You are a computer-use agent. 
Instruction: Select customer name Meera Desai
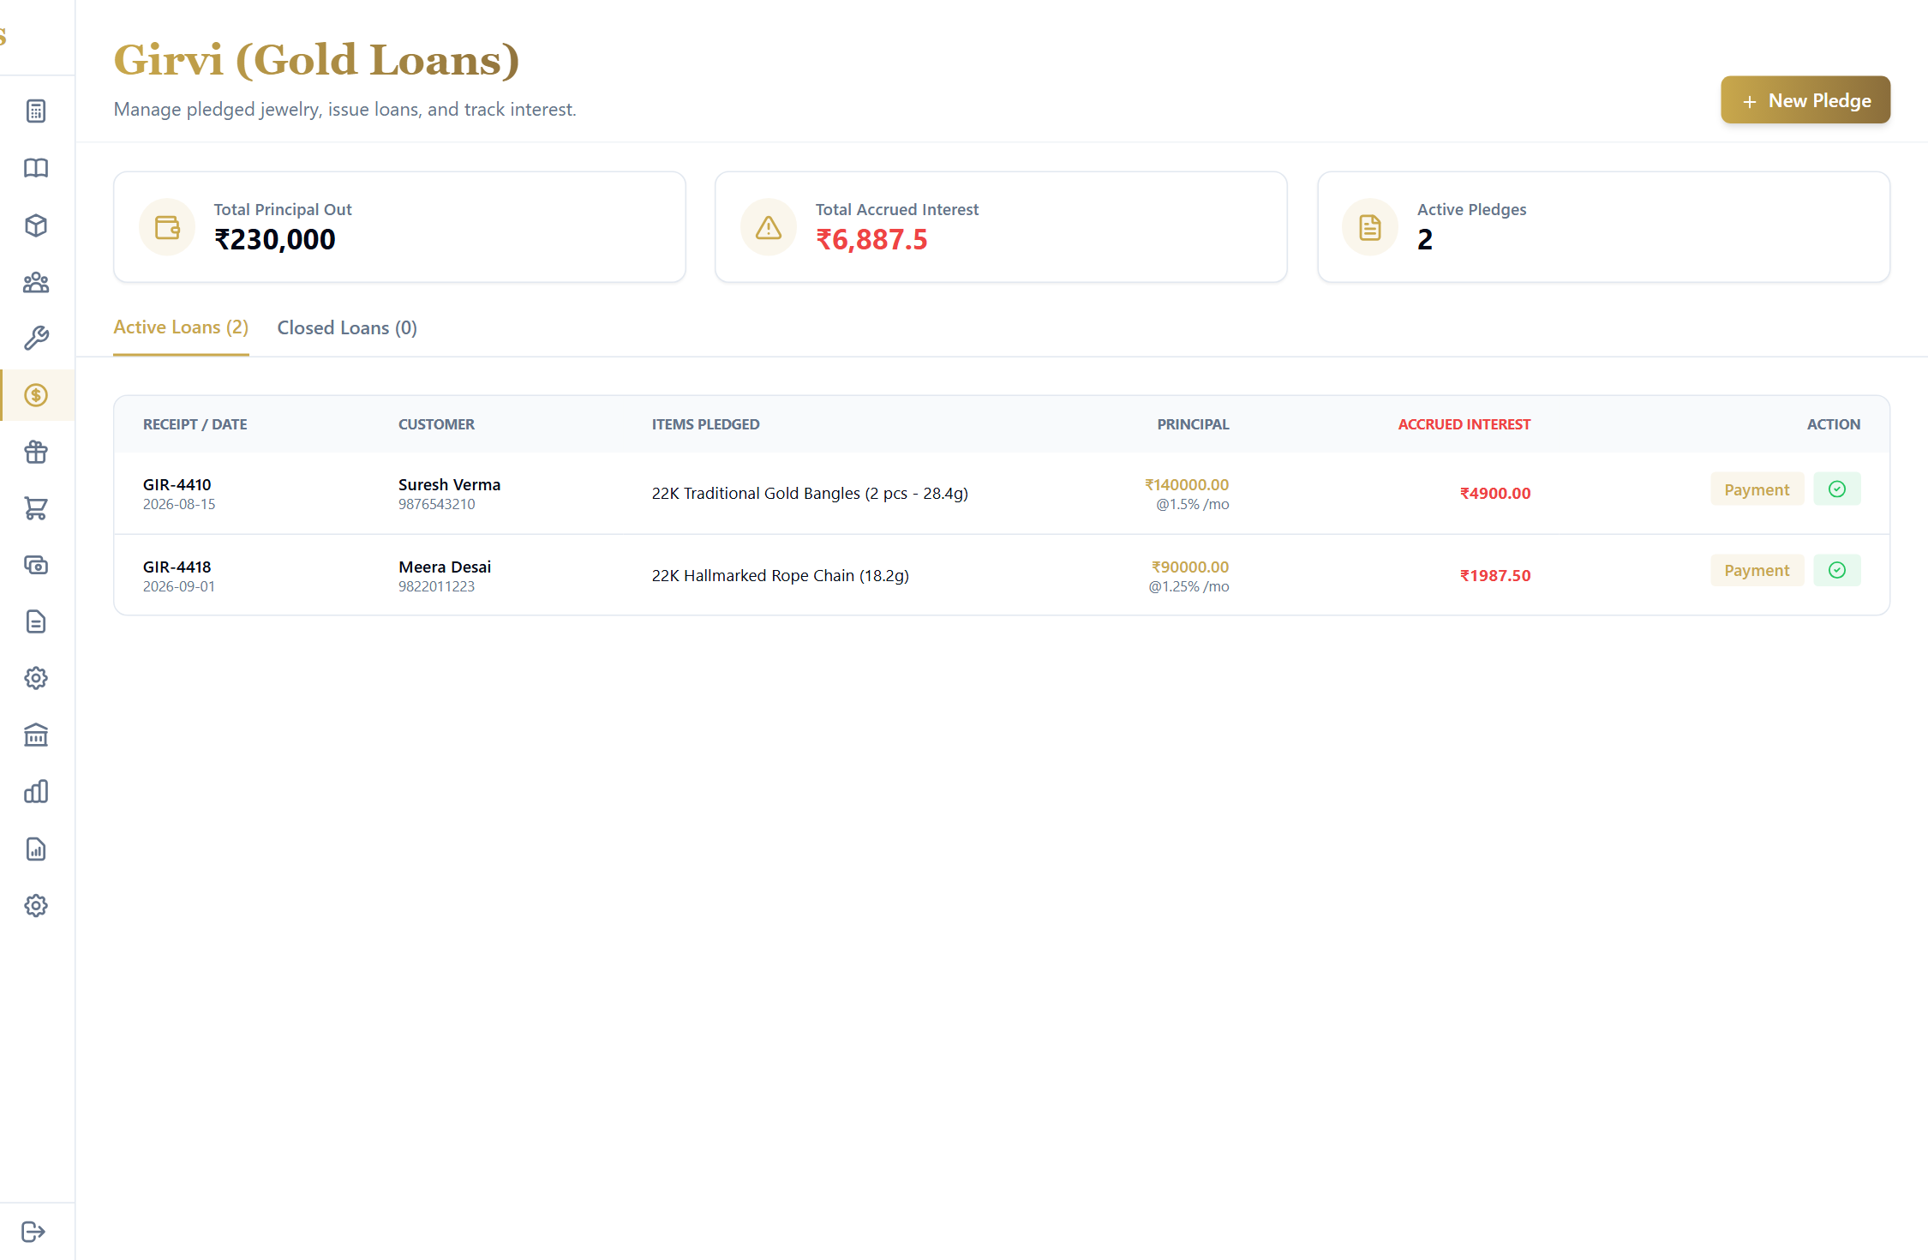click(x=444, y=567)
